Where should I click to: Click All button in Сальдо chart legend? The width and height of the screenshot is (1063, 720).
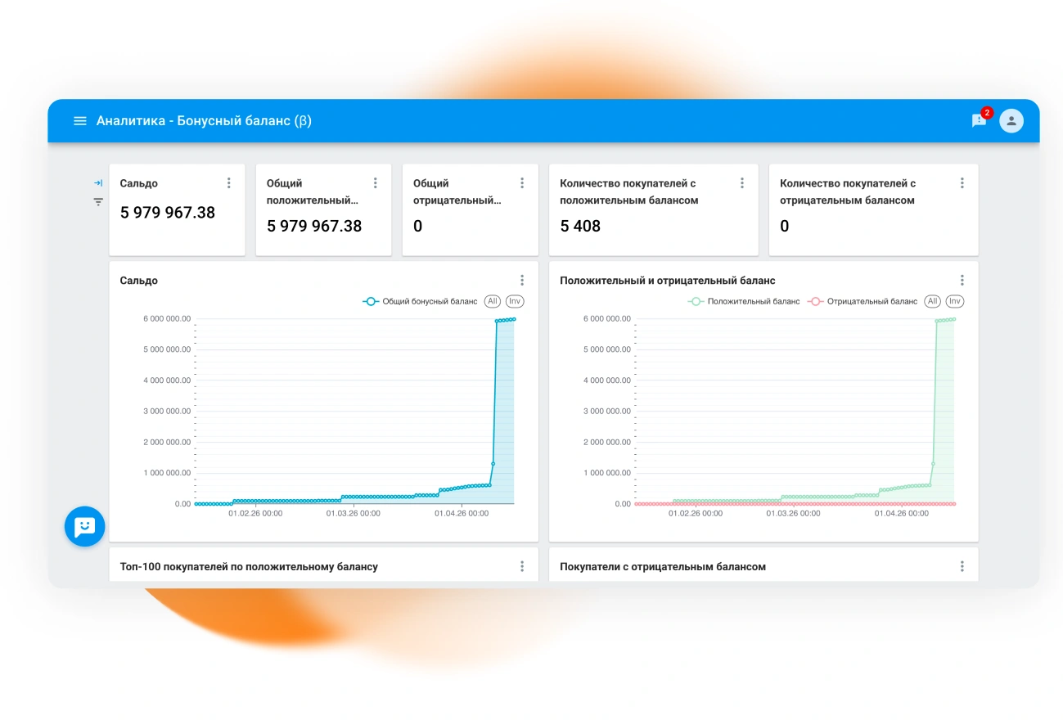point(493,301)
